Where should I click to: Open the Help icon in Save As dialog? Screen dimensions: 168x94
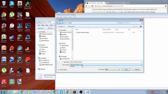(141, 26)
